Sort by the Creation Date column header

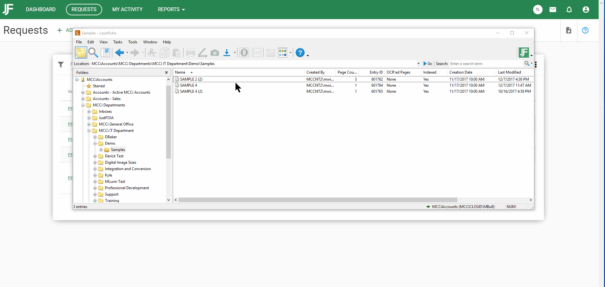472,72
